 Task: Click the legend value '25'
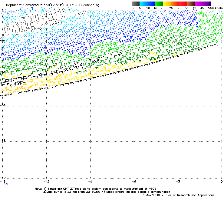171,8
